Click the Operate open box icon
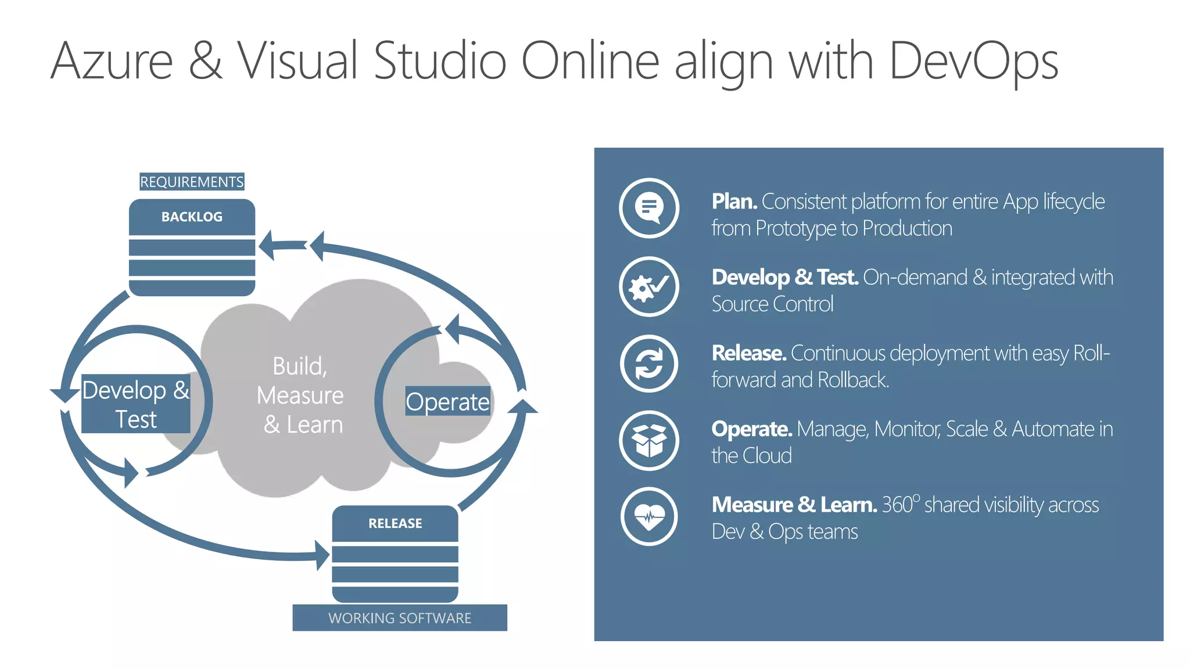Viewport: 1190px width, 669px height. [x=649, y=440]
